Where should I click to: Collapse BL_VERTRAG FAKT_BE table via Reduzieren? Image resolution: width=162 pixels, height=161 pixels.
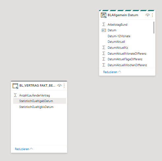pos(24,149)
